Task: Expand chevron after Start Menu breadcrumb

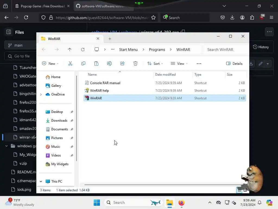Action: pyautogui.click(x=143, y=50)
